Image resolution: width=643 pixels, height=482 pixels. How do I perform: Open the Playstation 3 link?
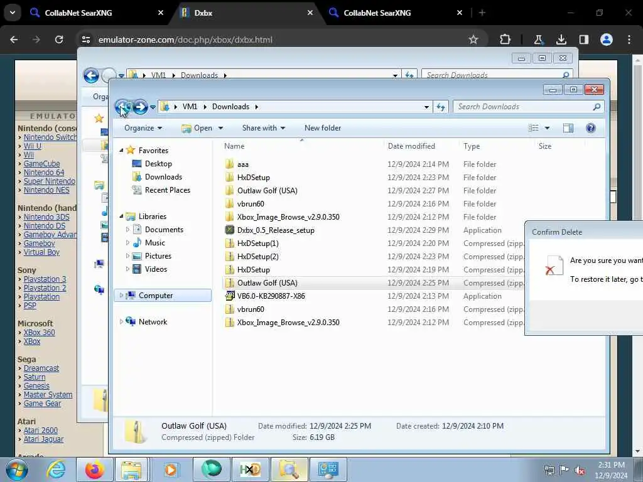45,279
